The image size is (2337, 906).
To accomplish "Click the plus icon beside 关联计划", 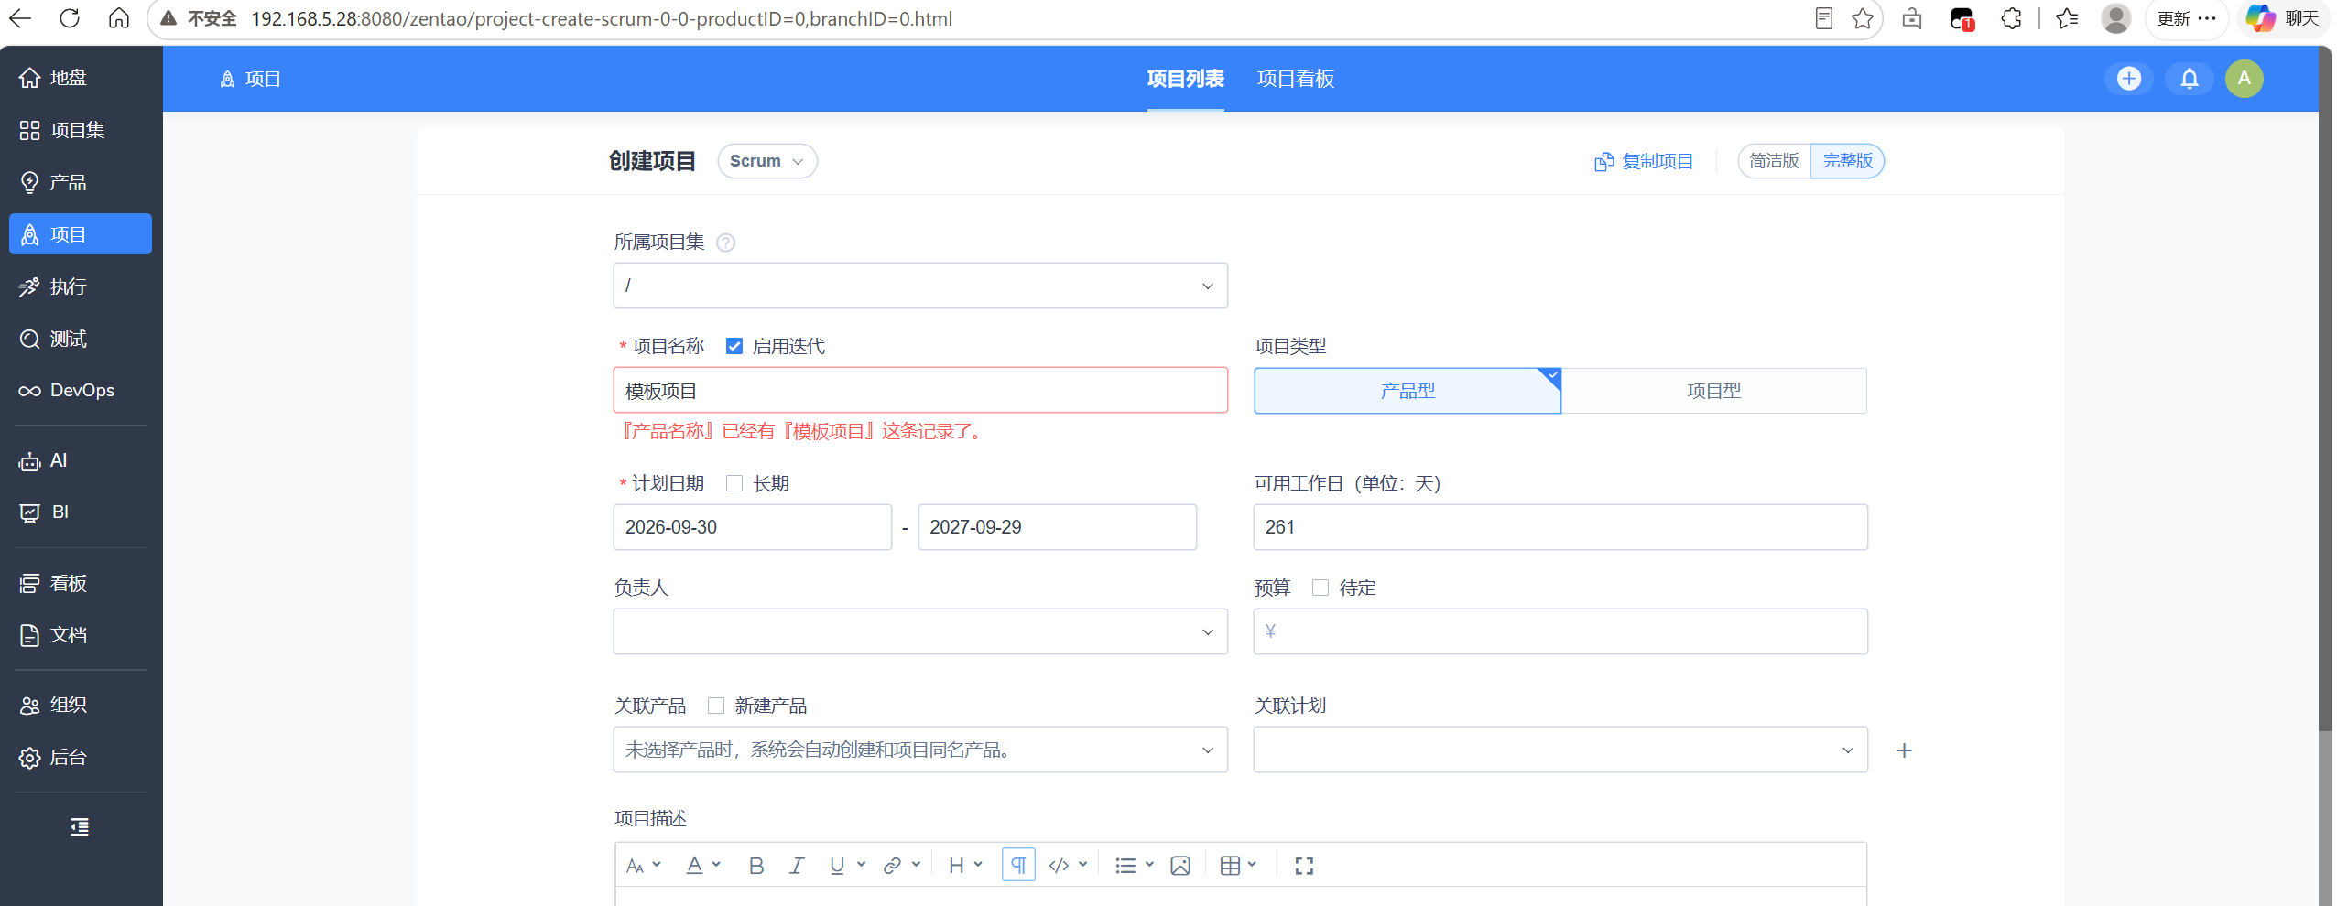I will pos(1904,750).
